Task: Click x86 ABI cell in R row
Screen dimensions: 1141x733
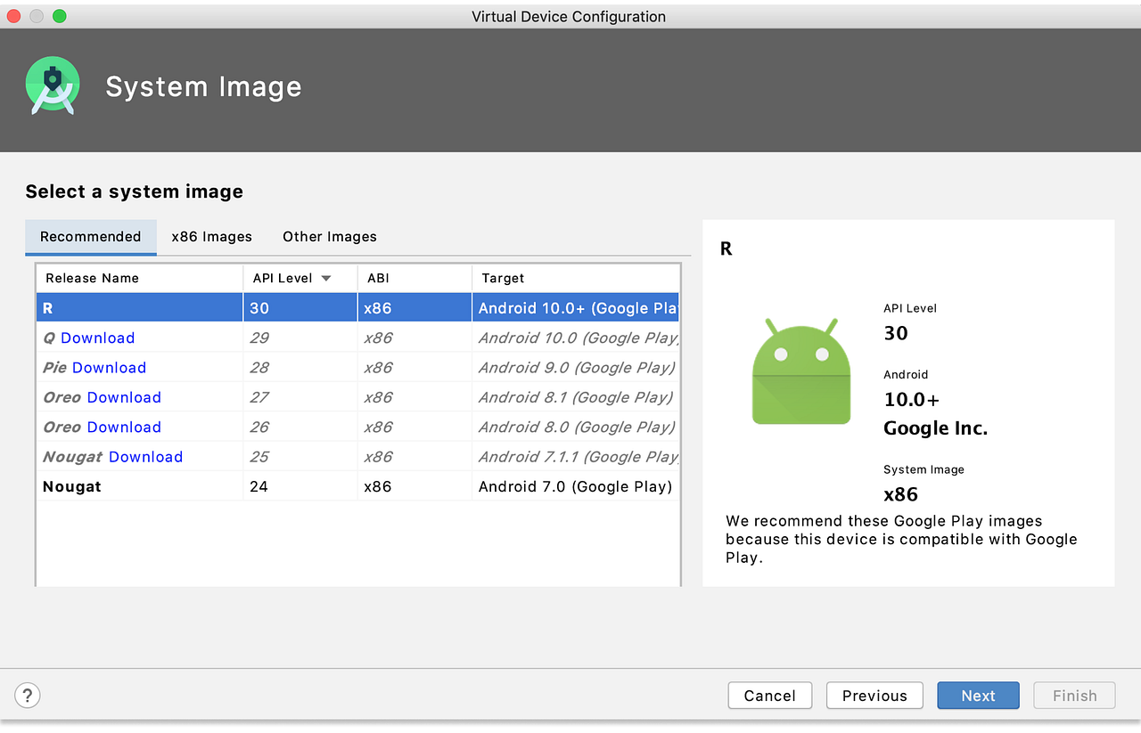Action: click(x=415, y=308)
